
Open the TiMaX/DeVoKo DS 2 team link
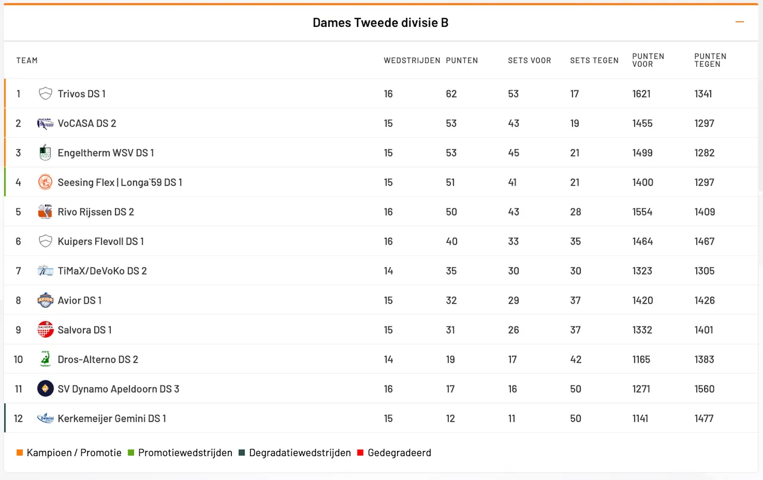point(102,271)
